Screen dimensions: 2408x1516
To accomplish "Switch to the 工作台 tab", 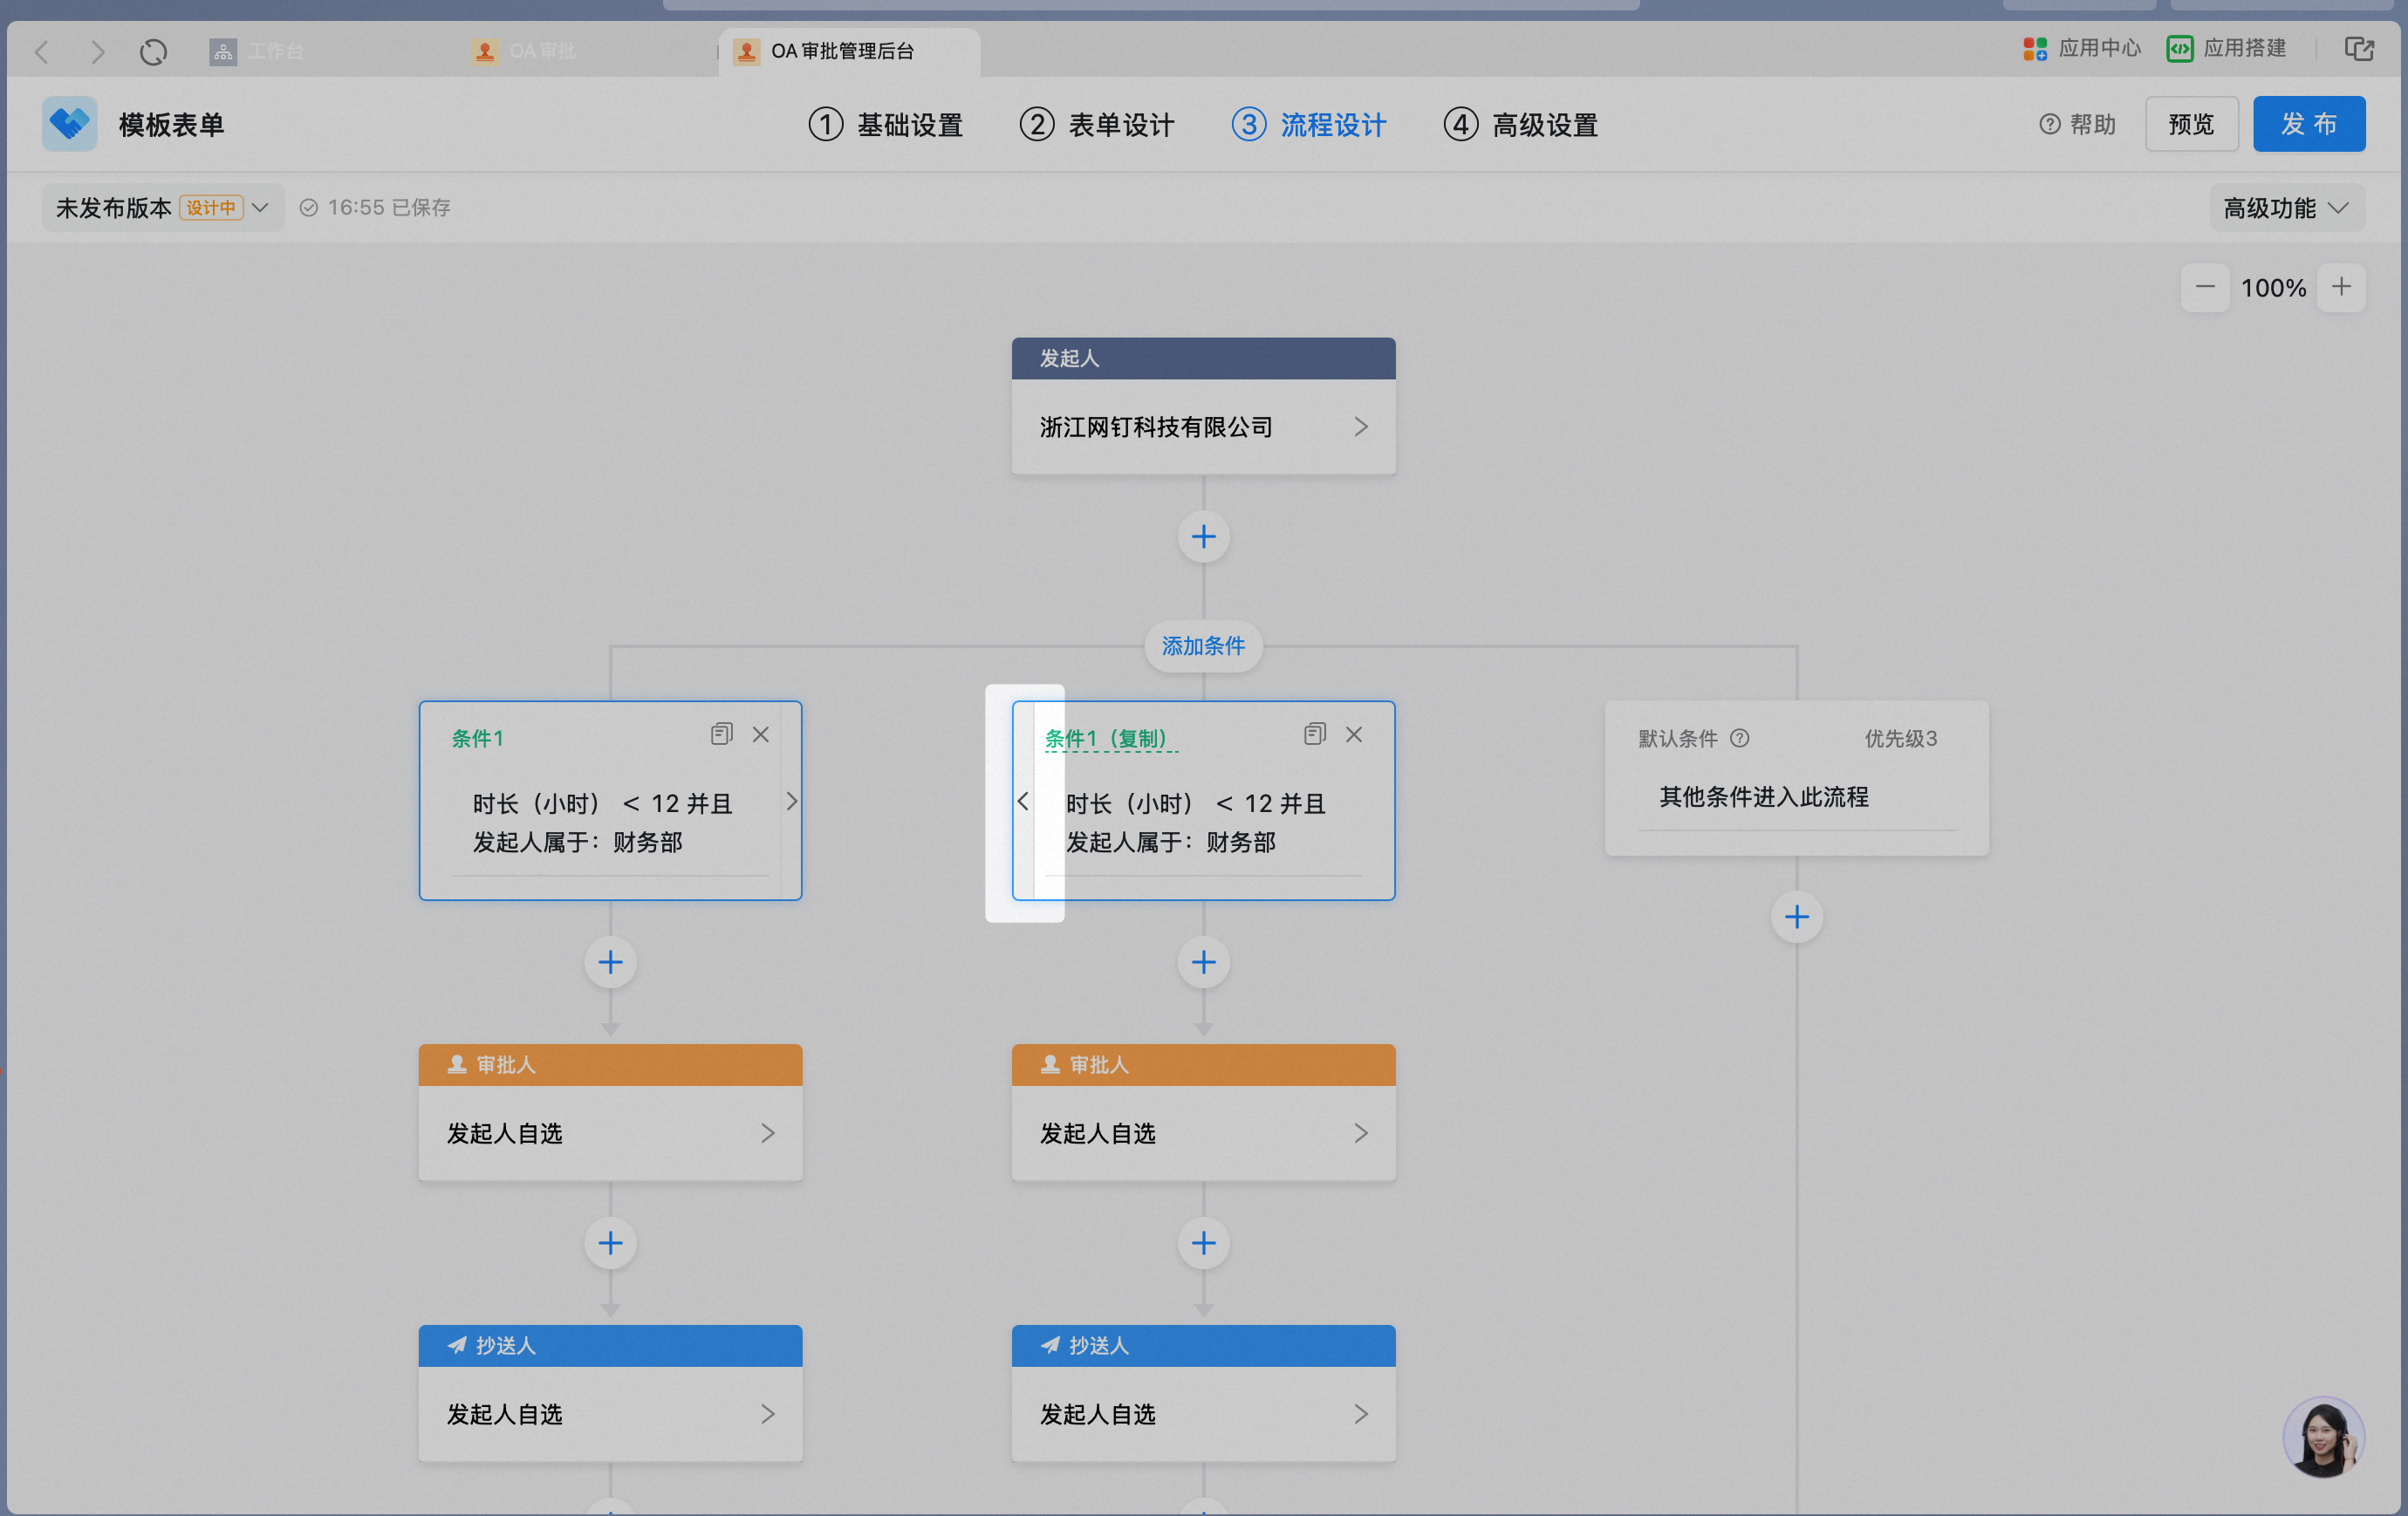I will coord(257,51).
